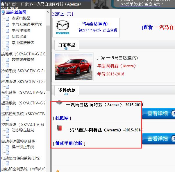Select 电气接线图 in the sidebar
The width and height of the screenshot is (175, 172).
21,30
